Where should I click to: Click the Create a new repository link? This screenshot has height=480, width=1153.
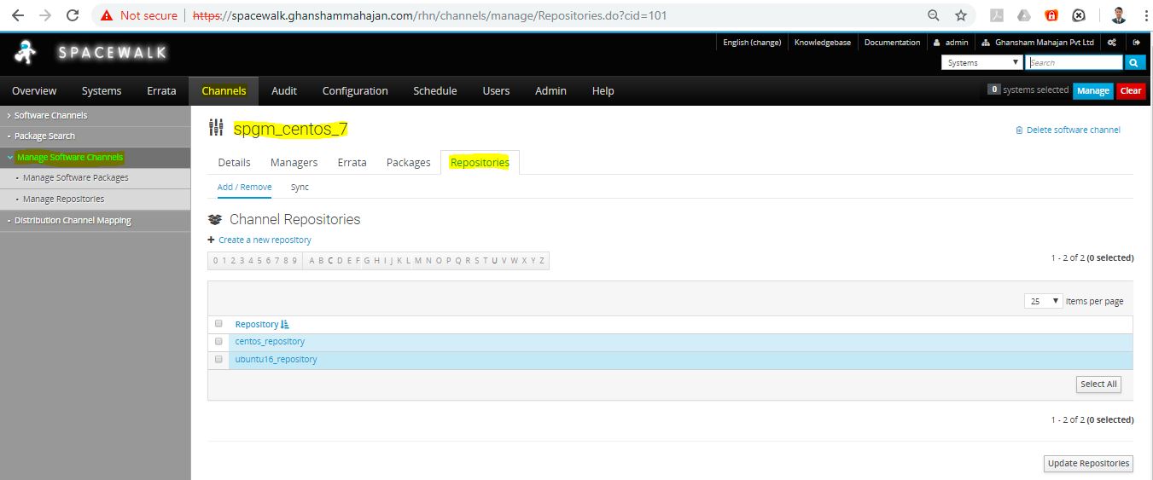coord(265,240)
